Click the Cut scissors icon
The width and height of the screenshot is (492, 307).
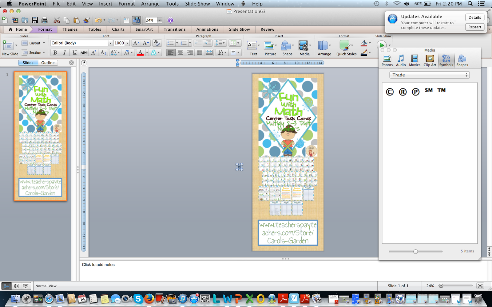pos(57,20)
